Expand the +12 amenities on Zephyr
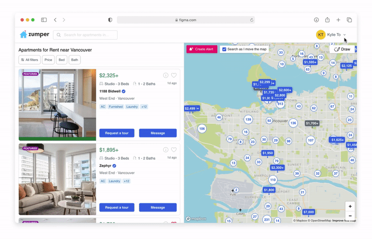The height and width of the screenshot is (239, 372). coord(126,181)
